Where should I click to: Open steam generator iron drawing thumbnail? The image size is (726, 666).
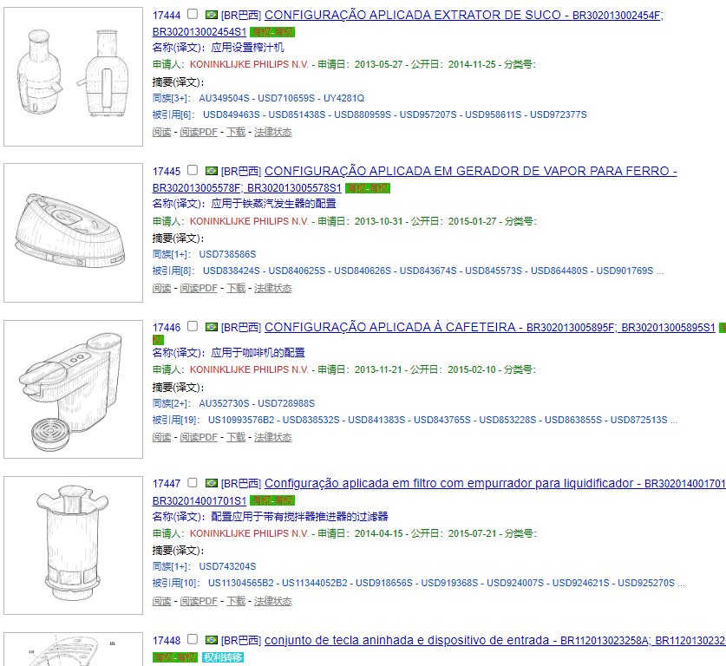pyautogui.click(x=73, y=232)
